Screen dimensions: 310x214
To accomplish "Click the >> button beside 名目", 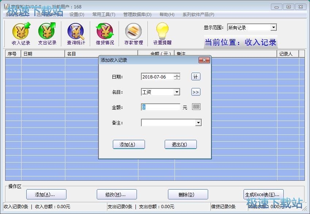I will point(196,92).
